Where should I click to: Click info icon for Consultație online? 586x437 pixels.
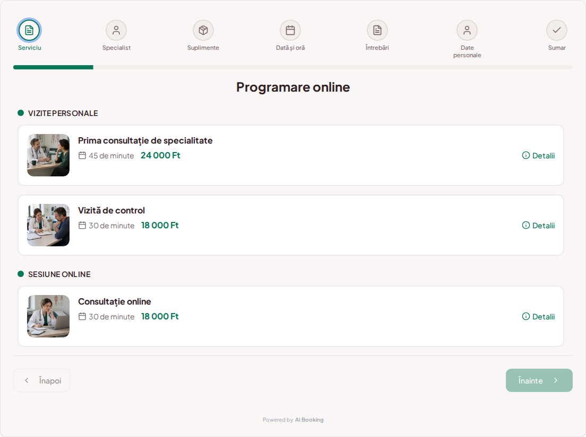tap(526, 317)
